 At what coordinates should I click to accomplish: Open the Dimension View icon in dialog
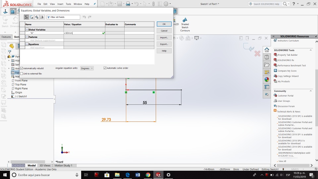[37, 17]
